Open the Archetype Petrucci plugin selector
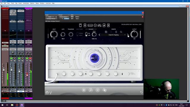190x107 pixels. click(x=51, y=19)
